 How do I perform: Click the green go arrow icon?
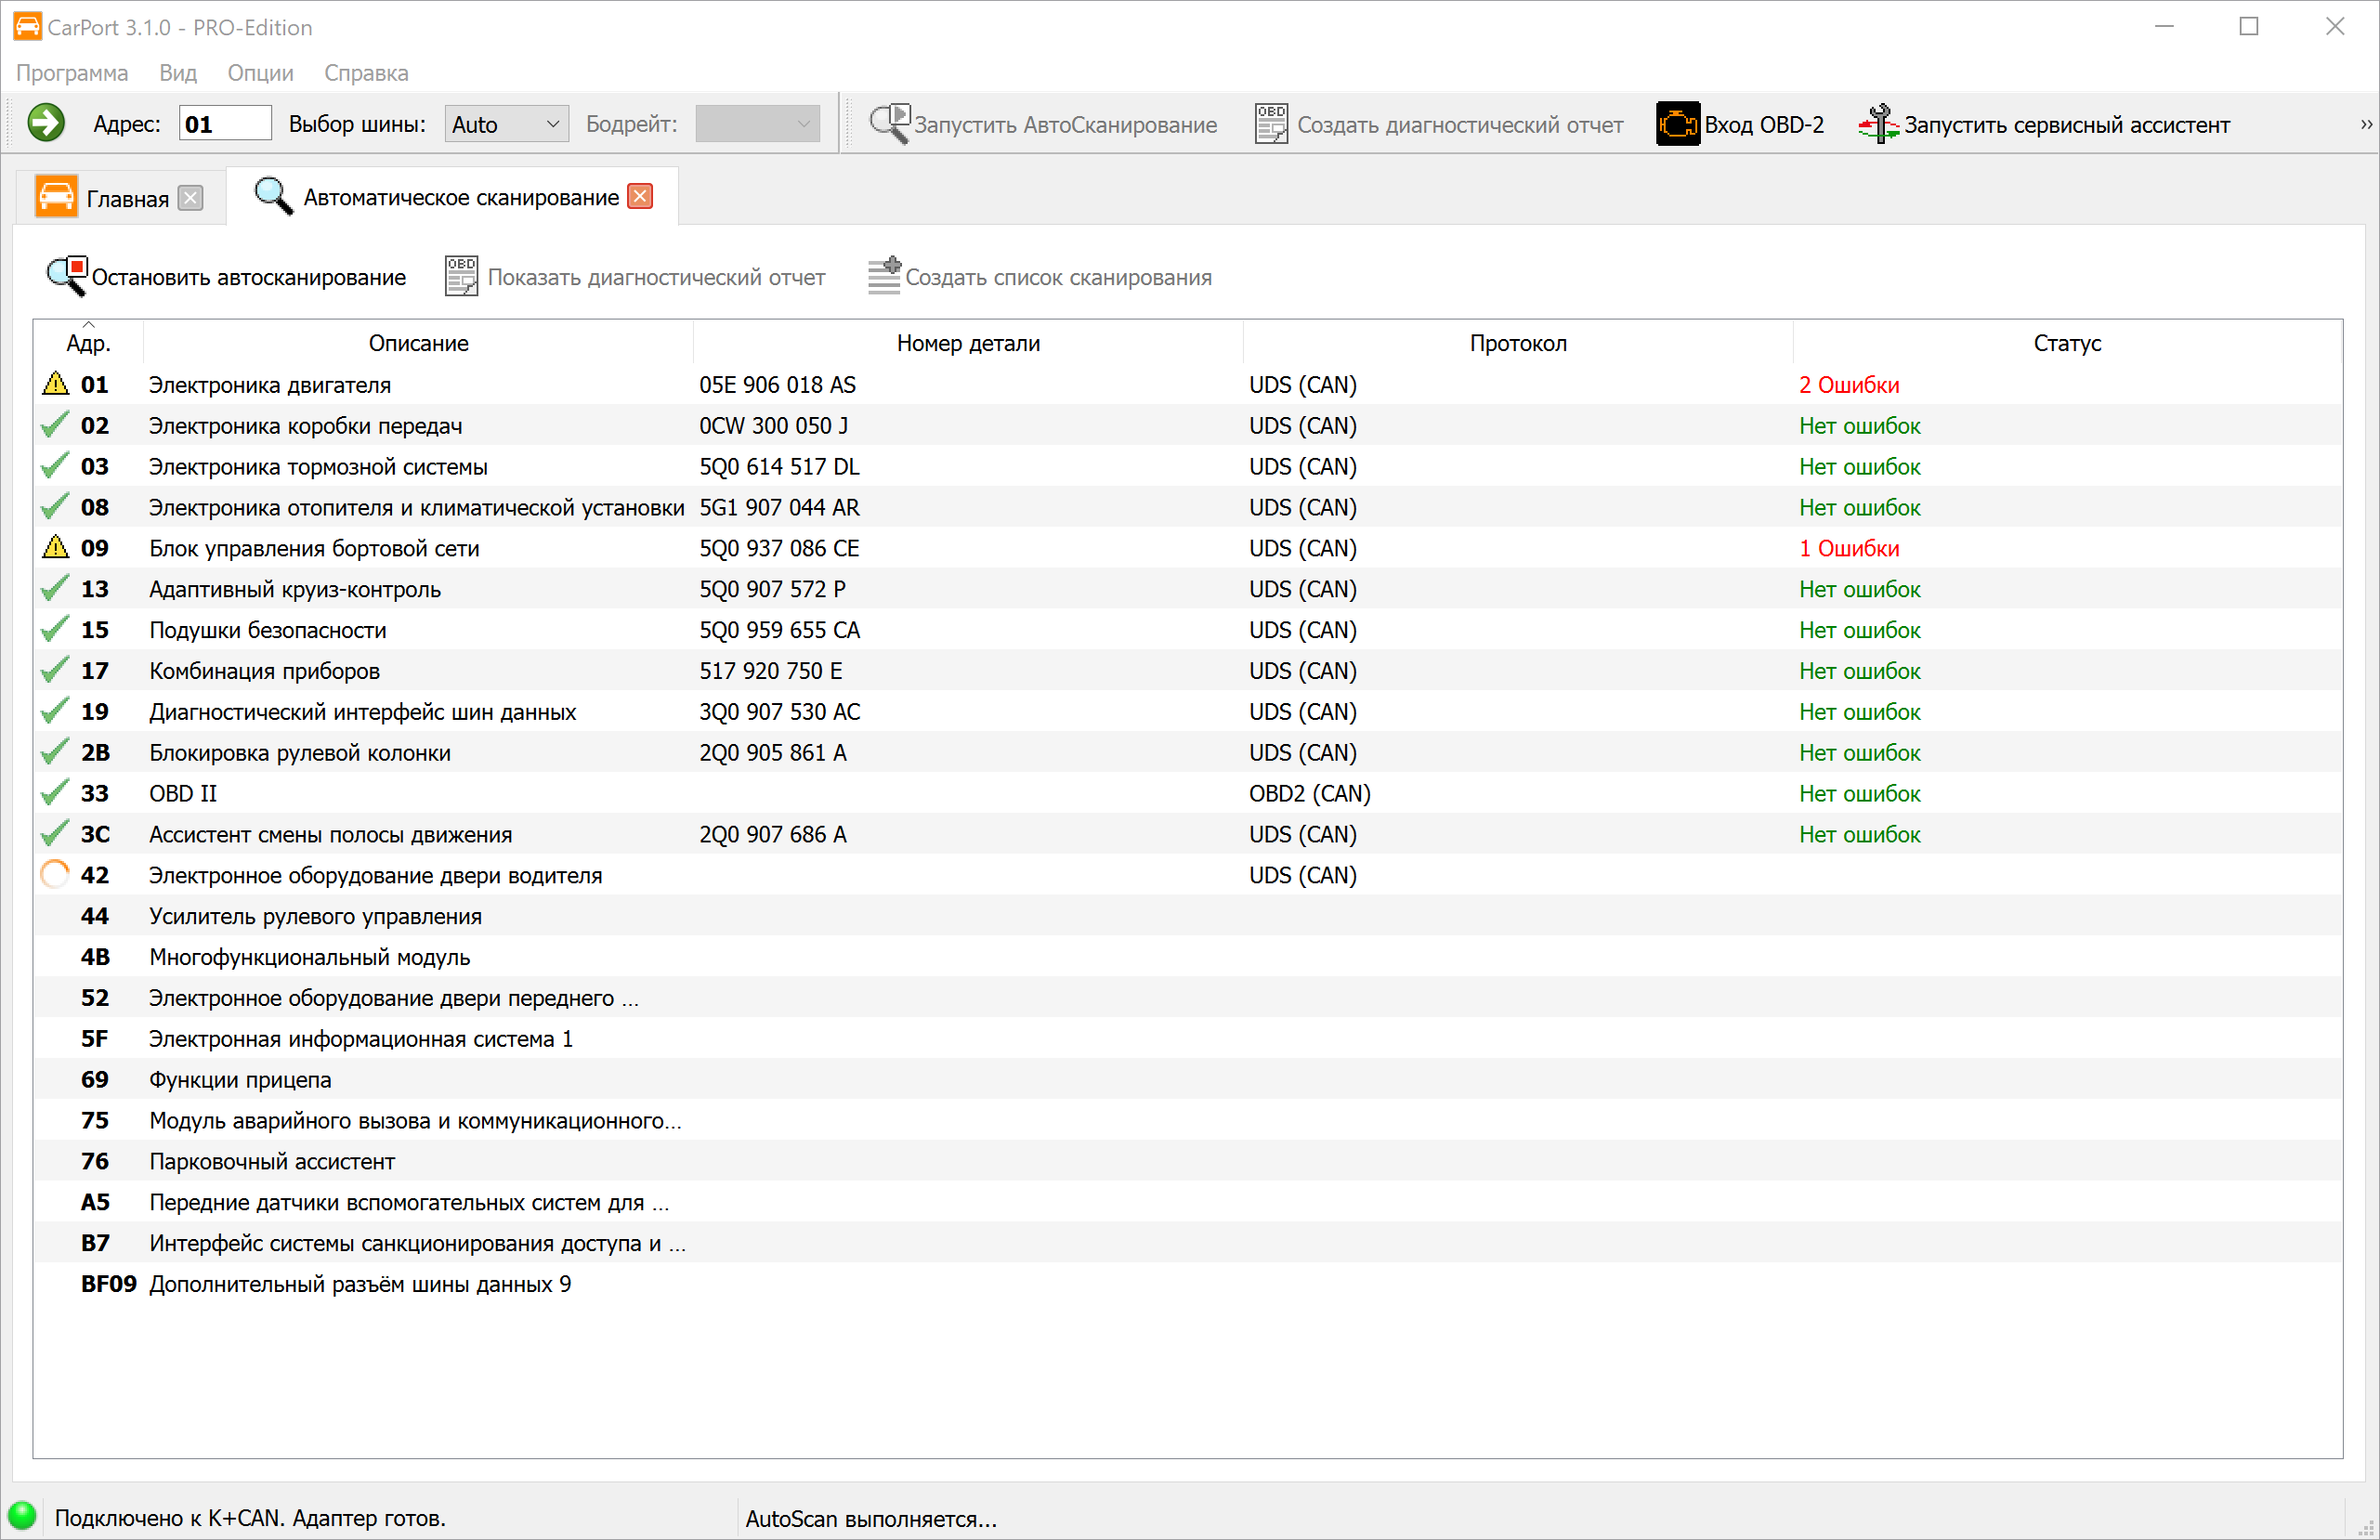[x=45, y=124]
